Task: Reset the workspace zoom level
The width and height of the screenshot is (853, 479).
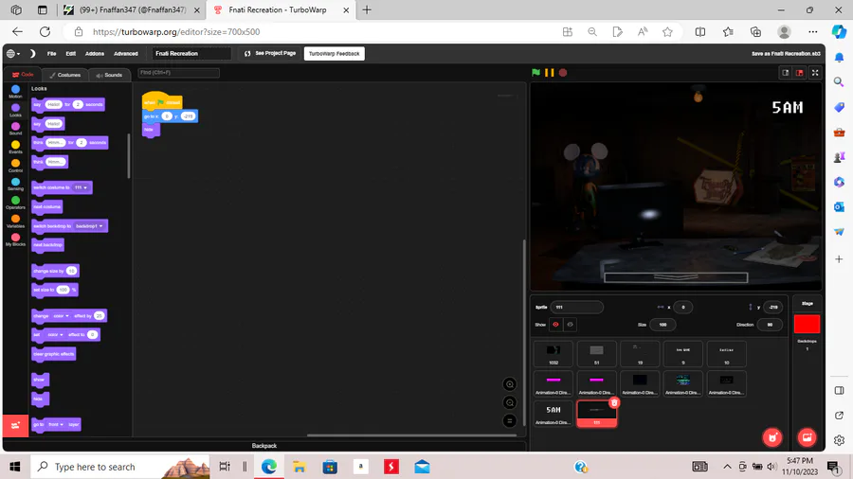Action: point(510,421)
